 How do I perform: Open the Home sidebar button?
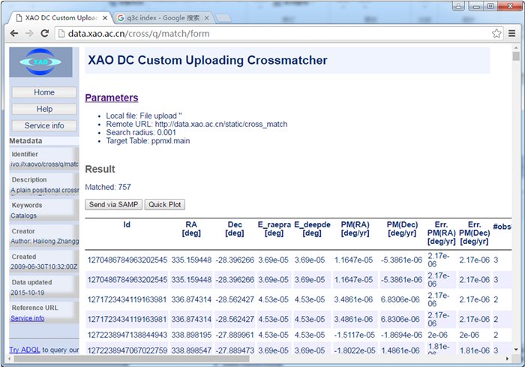(44, 92)
